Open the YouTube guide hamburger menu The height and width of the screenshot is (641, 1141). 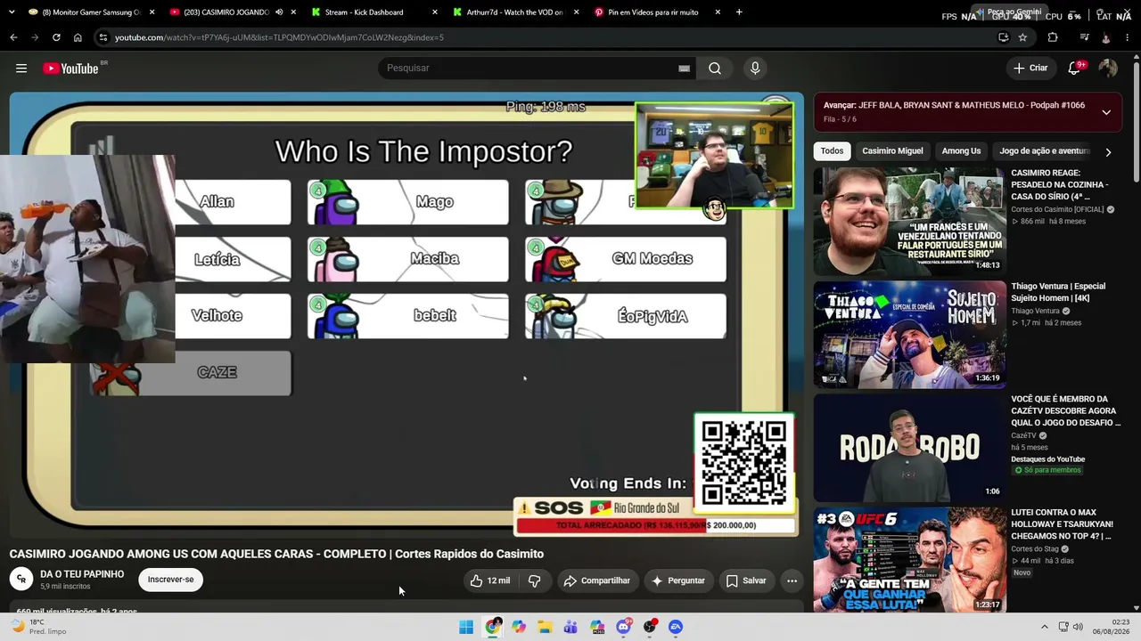21,69
